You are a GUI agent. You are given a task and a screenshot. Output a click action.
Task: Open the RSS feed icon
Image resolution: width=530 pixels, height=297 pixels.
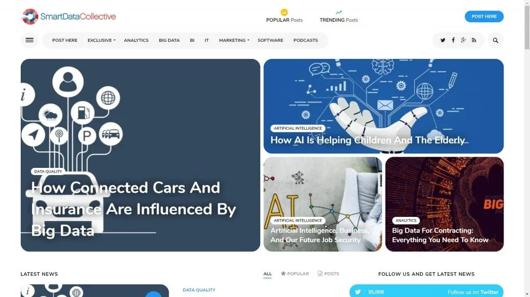pyautogui.click(x=474, y=40)
